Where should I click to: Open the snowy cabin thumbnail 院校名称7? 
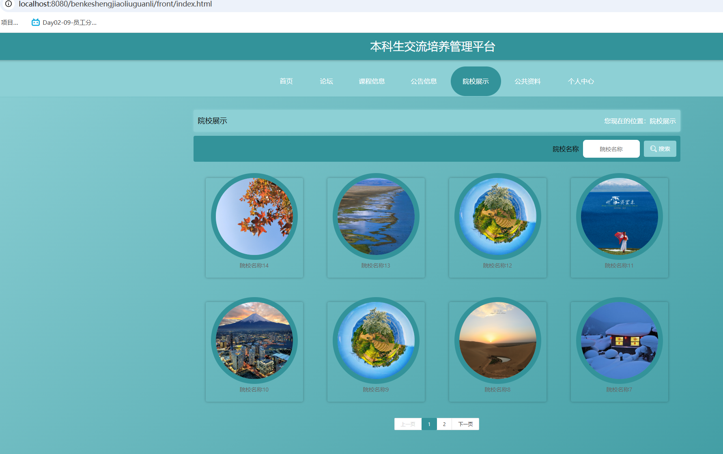tap(620, 340)
